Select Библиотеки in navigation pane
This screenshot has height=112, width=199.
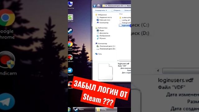pyautogui.click(x=101, y=28)
